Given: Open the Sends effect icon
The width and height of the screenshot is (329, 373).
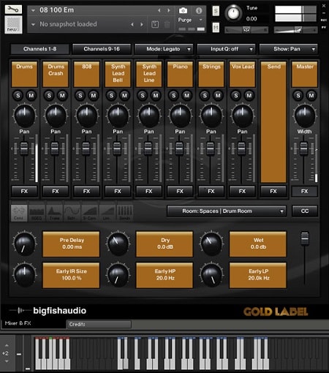Looking at the screenshot, I should click(x=125, y=213).
